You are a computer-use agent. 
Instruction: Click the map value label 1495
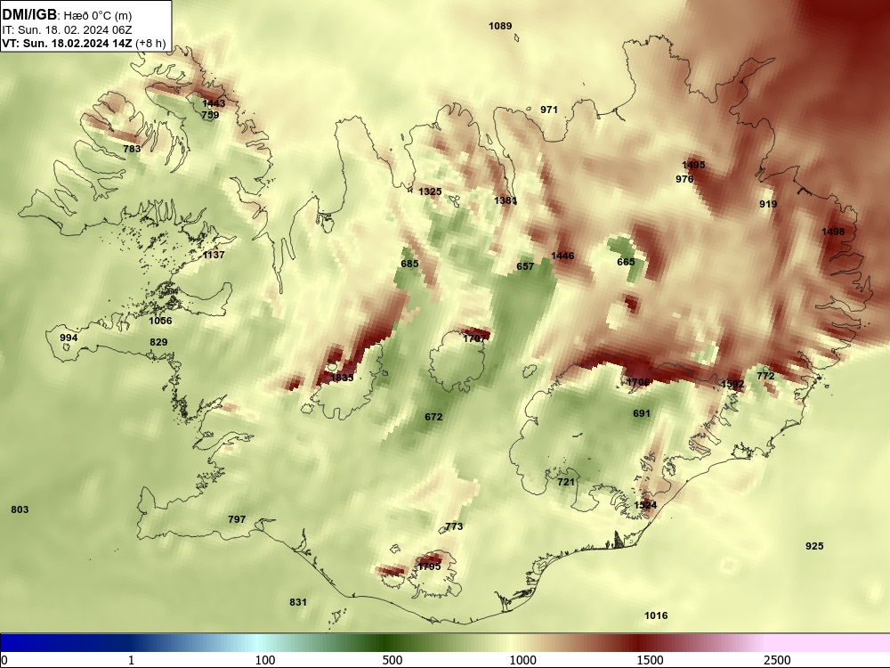click(x=693, y=166)
